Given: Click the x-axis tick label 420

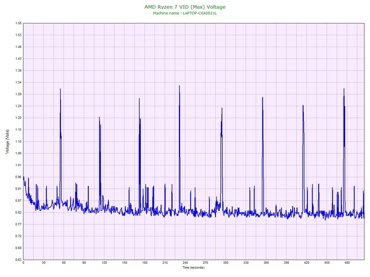Looking at the screenshot, I should [306, 263].
